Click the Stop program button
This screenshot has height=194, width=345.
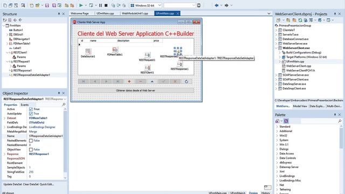pyautogui.click(x=106, y=5)
